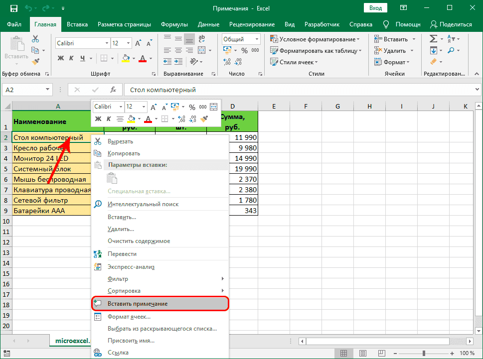
Task: Click the AutoSum sigma icon
Action: click(x=433, y=39)
